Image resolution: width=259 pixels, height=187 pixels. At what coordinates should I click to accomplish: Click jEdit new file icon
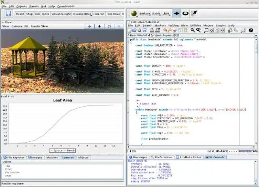(x=129, y=30)
